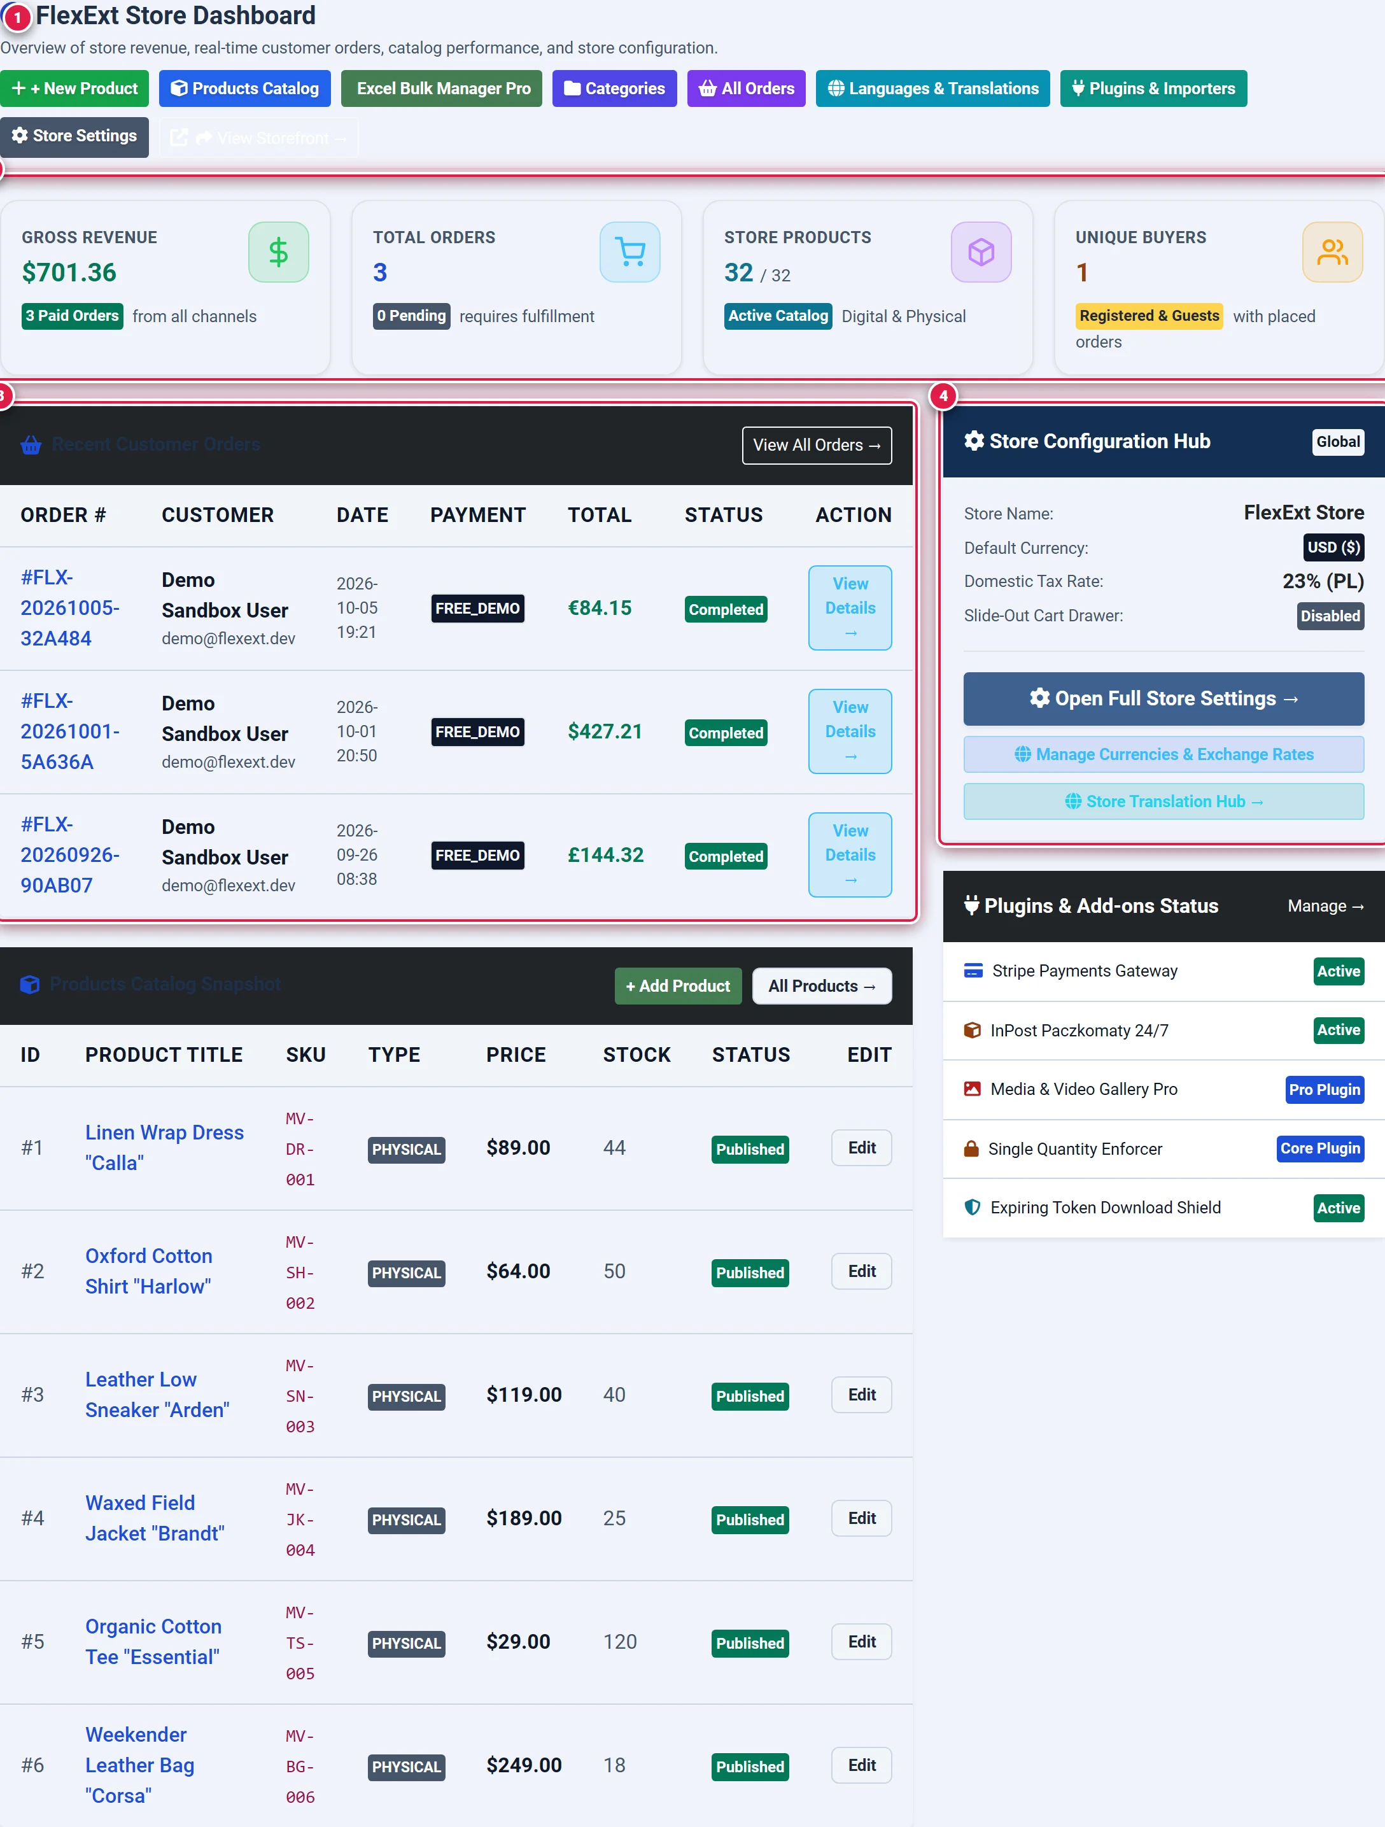Image resolution: width=1385 pixels, height=1827 pixels.
Task: View details of the $427.21 order
Action: [850, 732]
